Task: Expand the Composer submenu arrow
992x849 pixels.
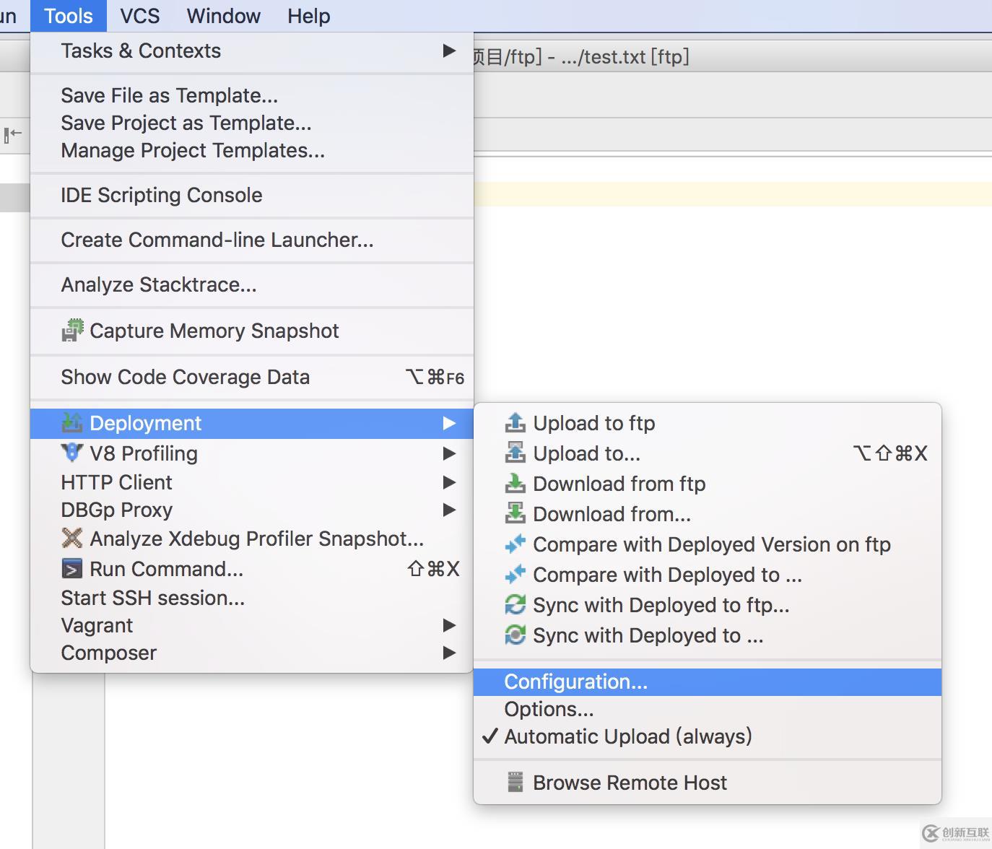Action: (449, 653)
